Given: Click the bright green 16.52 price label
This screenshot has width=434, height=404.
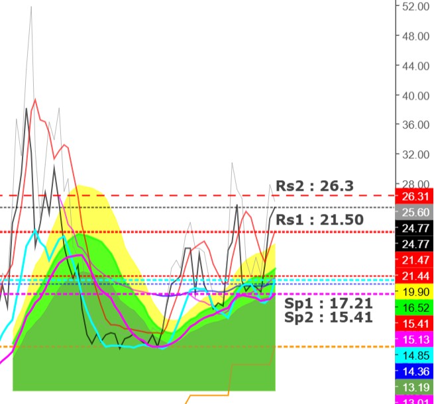Looking at the screenshot, I should [x=413, y=308].
